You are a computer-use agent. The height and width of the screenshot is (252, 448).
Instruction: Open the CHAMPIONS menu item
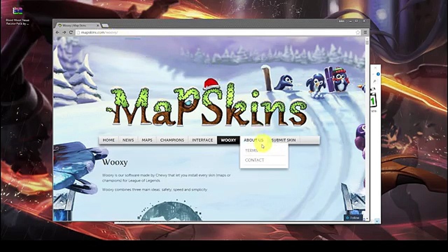tap(172, 140)
